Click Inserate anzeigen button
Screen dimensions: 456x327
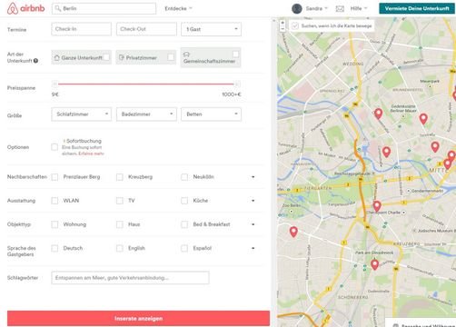(x=138, y=318)
